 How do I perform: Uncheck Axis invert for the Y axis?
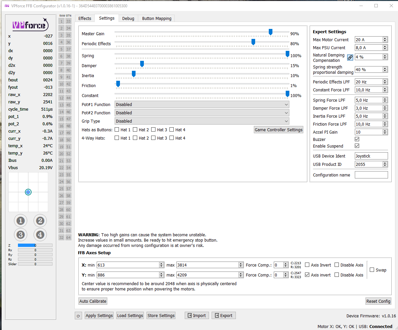(x=307, y=274)
